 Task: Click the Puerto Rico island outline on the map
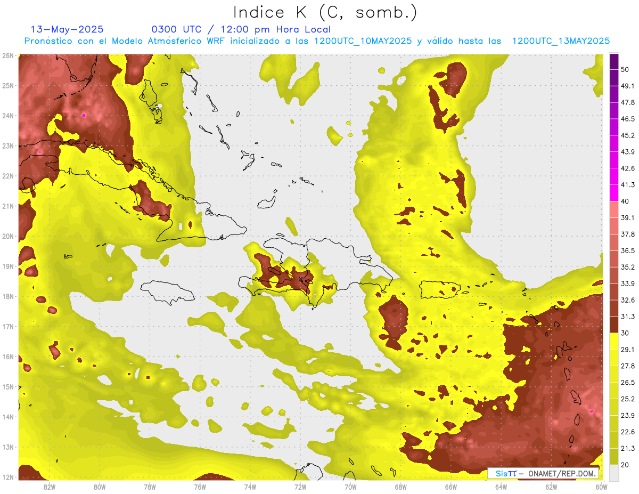[440, 289]
